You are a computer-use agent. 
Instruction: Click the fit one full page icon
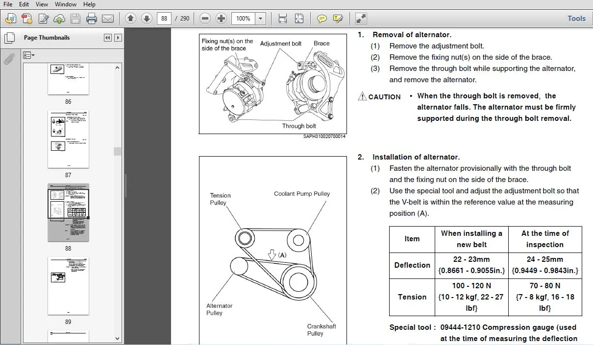(299, 19)
